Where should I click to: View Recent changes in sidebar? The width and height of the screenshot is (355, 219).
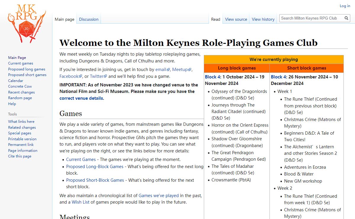click(x=21, y=92)
